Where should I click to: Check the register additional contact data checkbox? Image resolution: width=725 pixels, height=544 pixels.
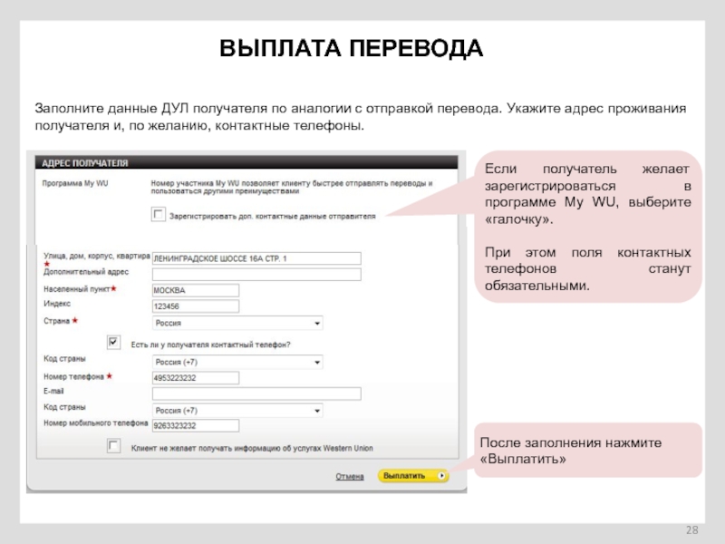tap(159, 215)
